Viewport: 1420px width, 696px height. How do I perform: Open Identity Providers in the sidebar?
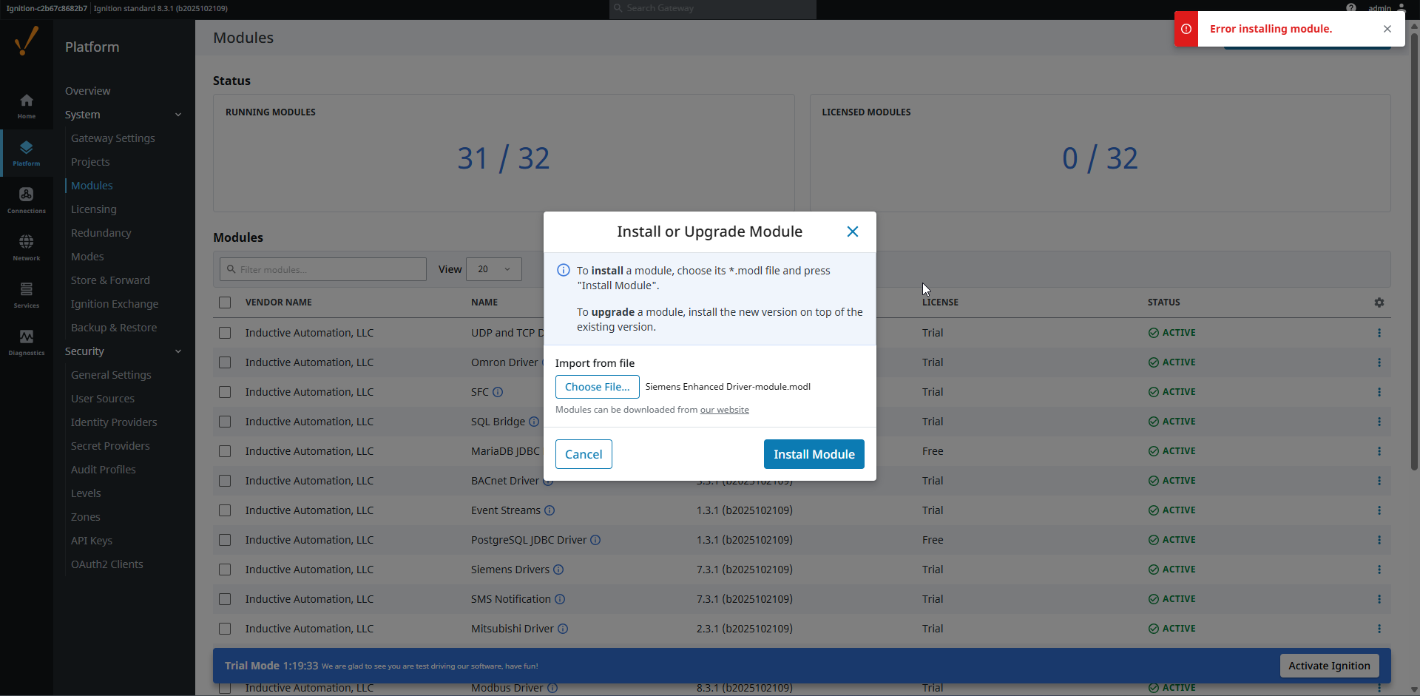(114, 422)
